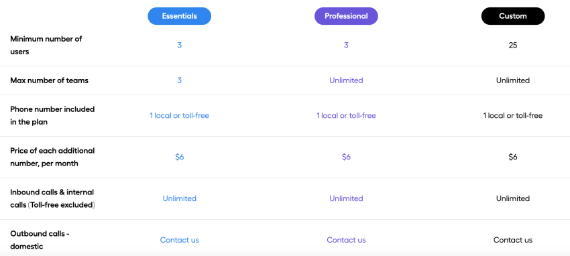Click Contact us under the Essentials column

click(x=180, y=240)
